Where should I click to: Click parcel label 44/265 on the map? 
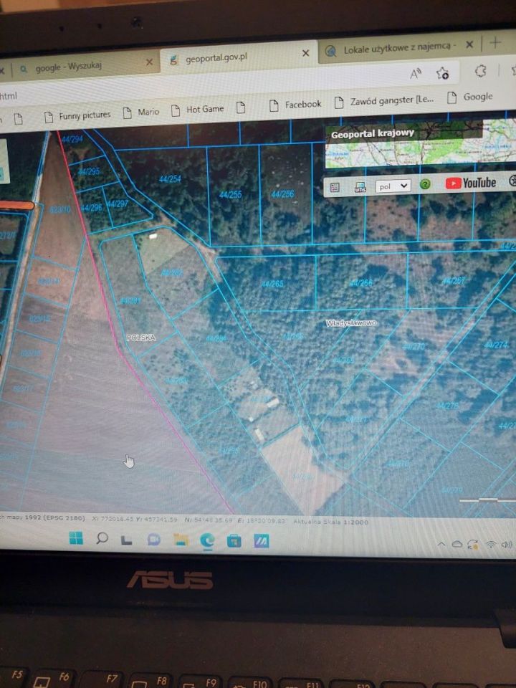pyautogui.click(x=272, y=284)
